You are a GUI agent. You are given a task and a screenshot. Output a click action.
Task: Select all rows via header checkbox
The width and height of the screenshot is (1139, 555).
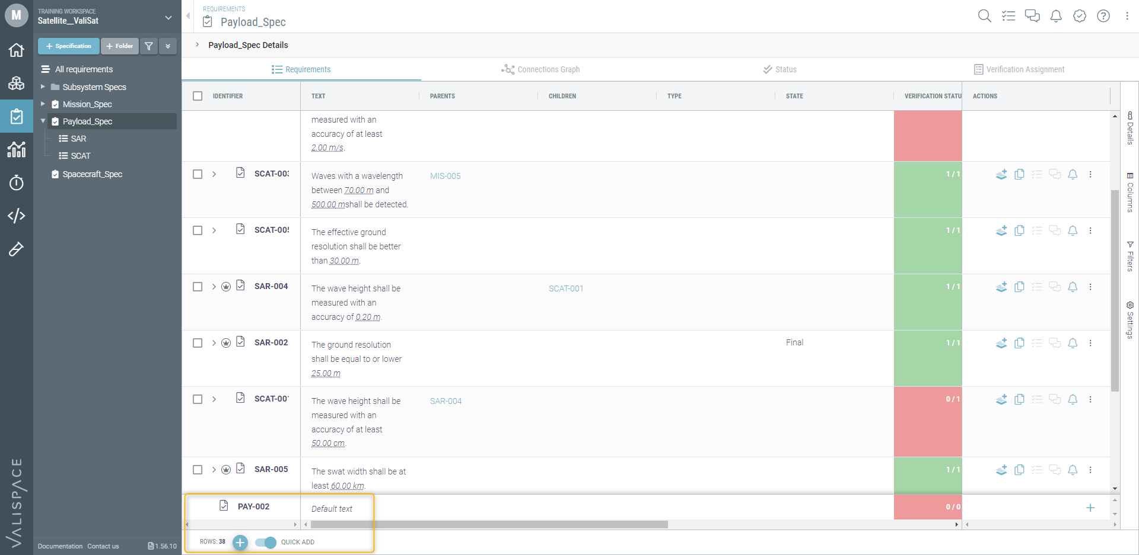pyautogui.click(x=198, y=96)
